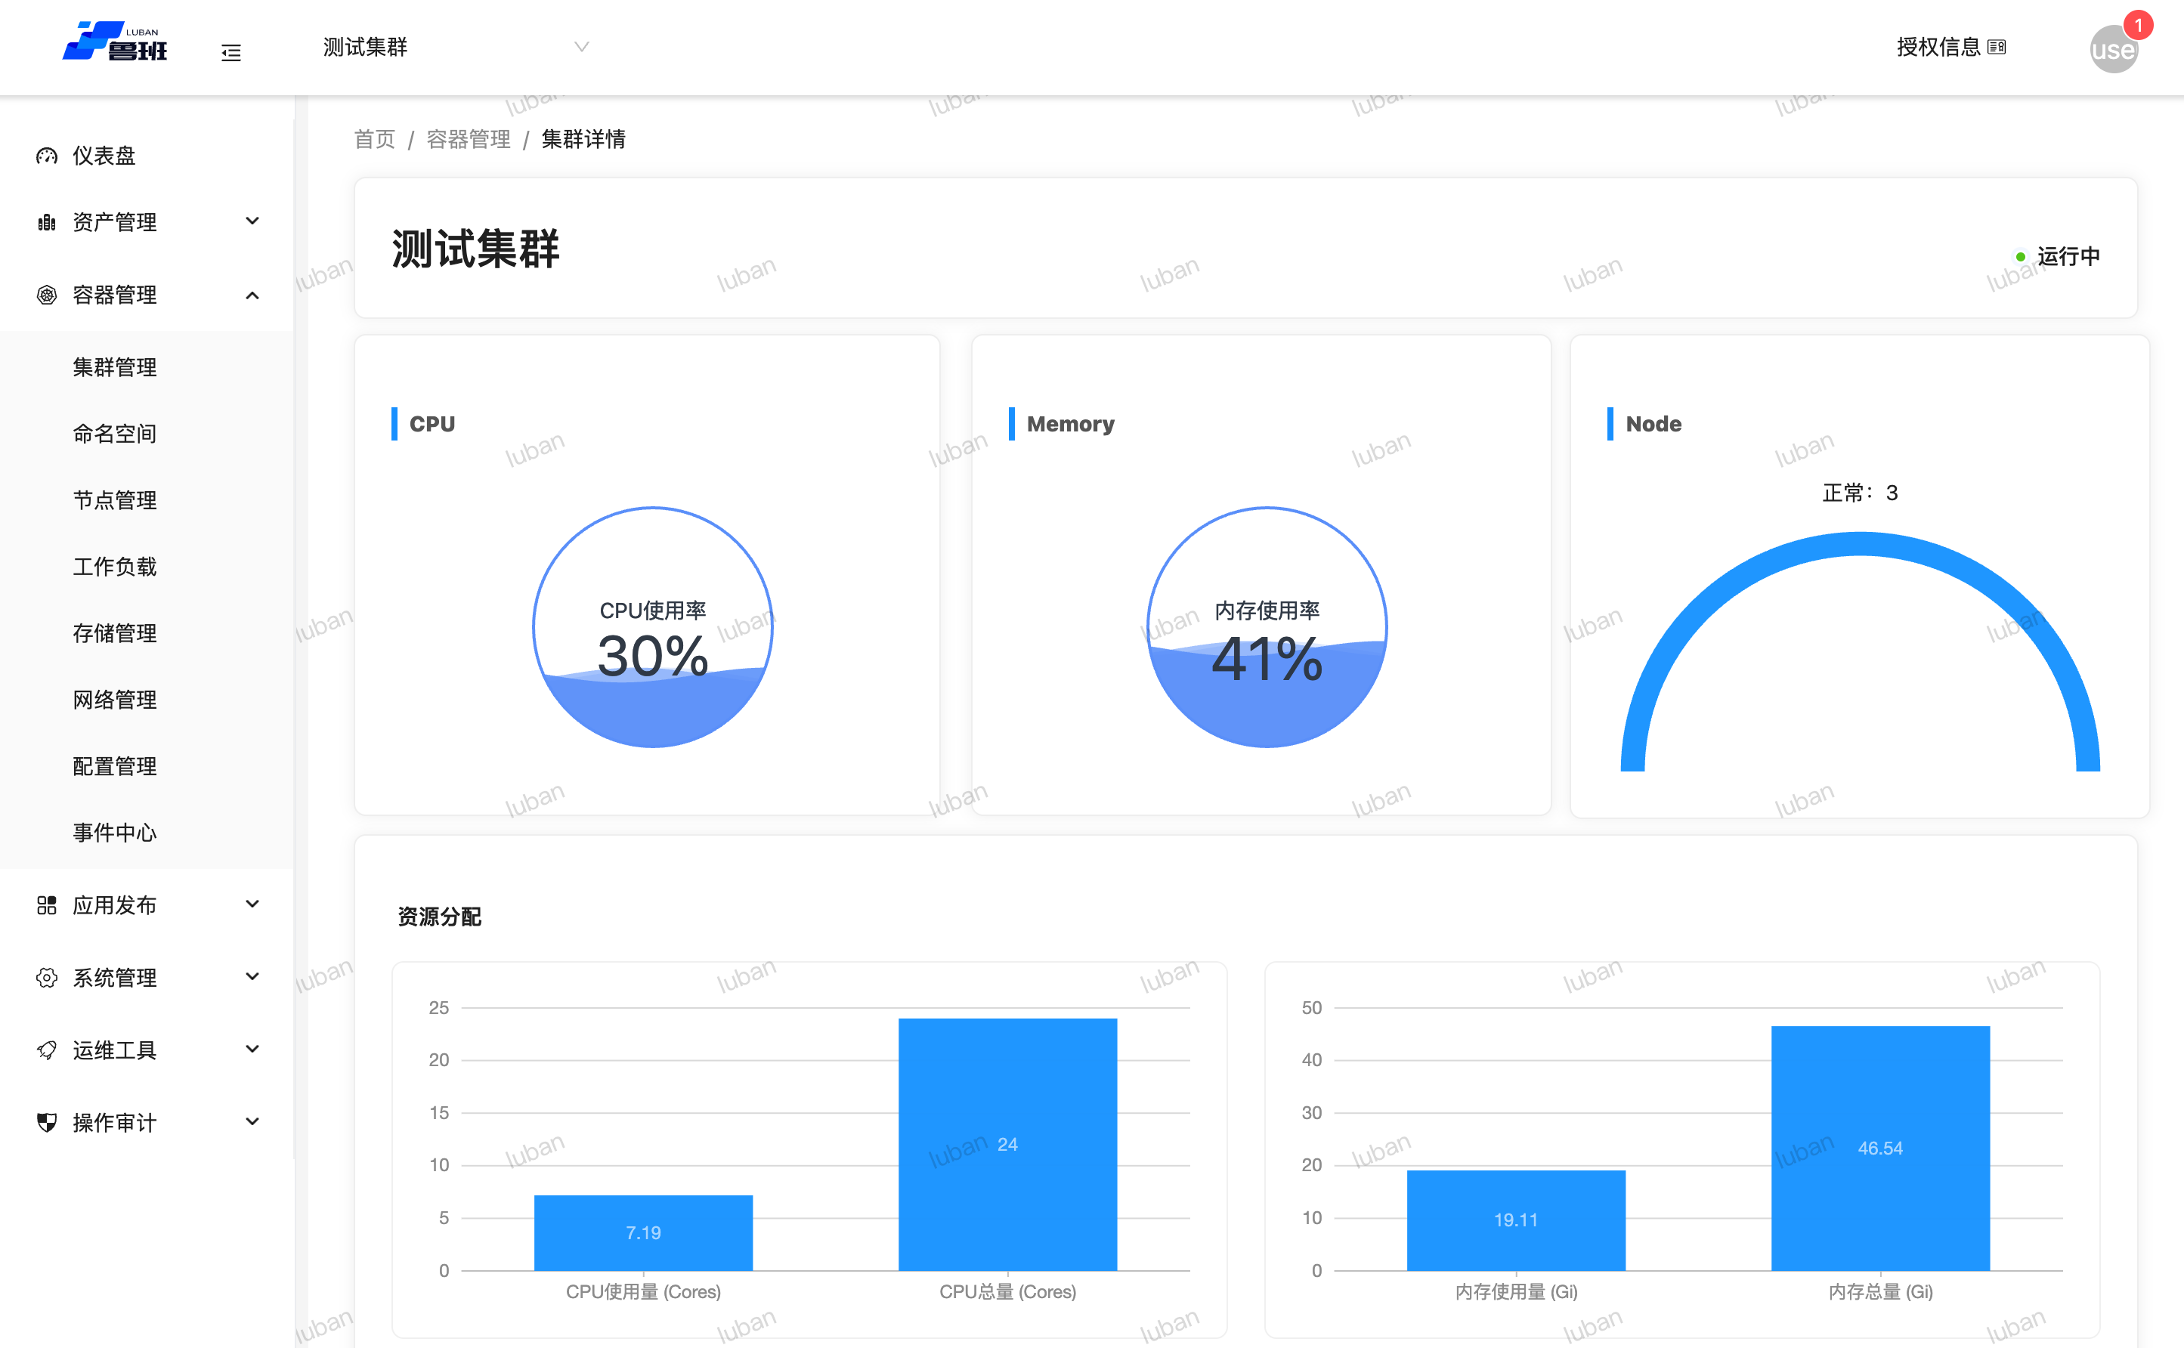
Task: Click the 应用发布 grid icon
Action: pos(46,905)
